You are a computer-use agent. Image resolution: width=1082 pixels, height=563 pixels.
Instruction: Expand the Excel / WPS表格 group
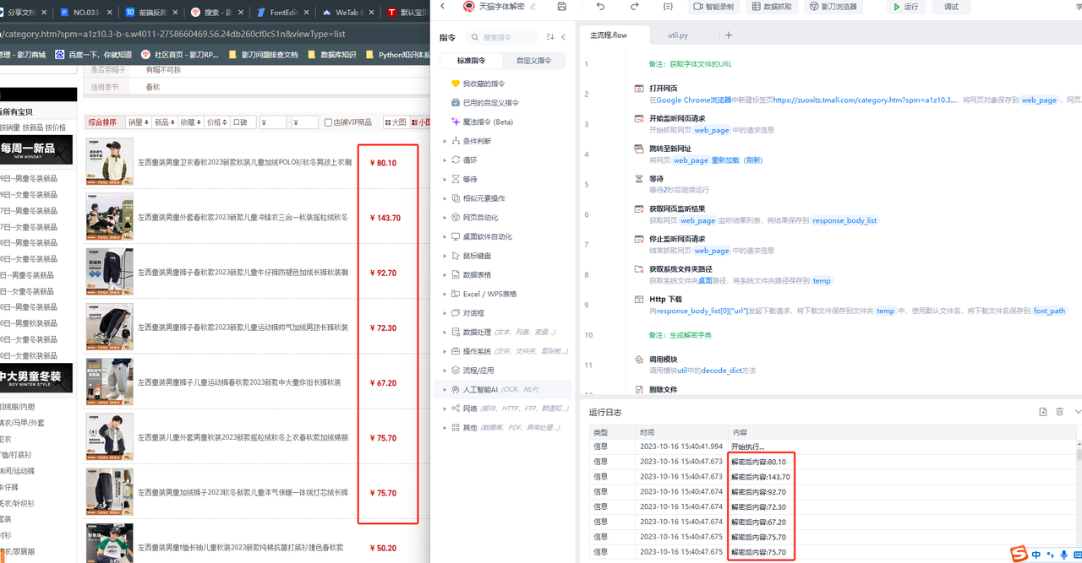[445, 294]
